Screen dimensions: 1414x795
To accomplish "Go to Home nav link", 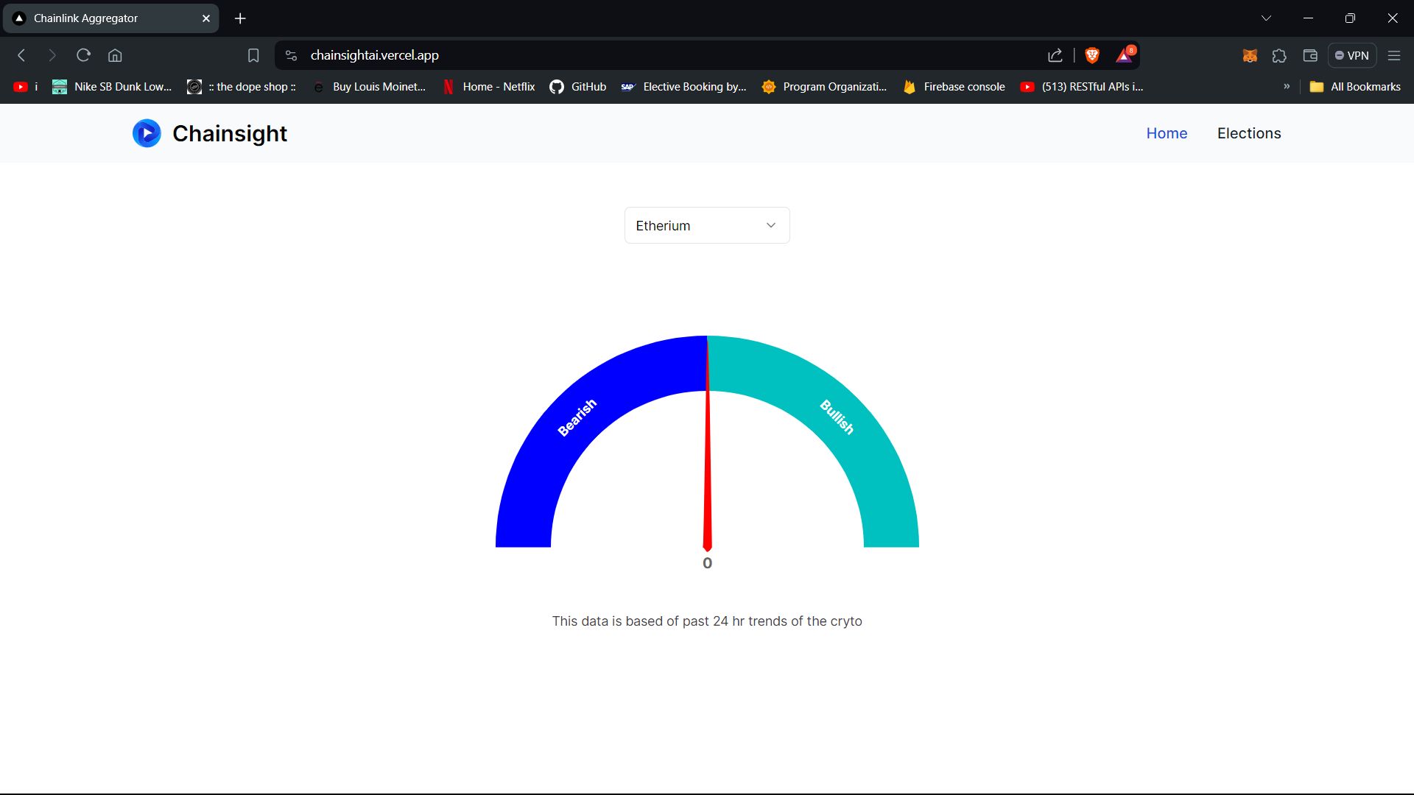I will [x=1167, y=133].
